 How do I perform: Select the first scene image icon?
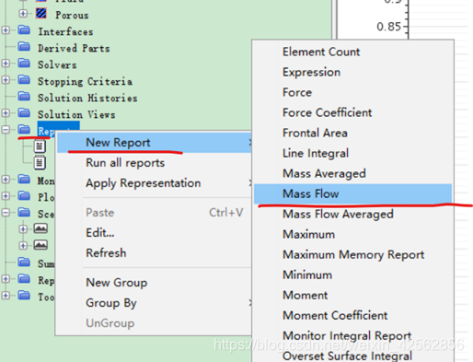(x=40, y=228)
